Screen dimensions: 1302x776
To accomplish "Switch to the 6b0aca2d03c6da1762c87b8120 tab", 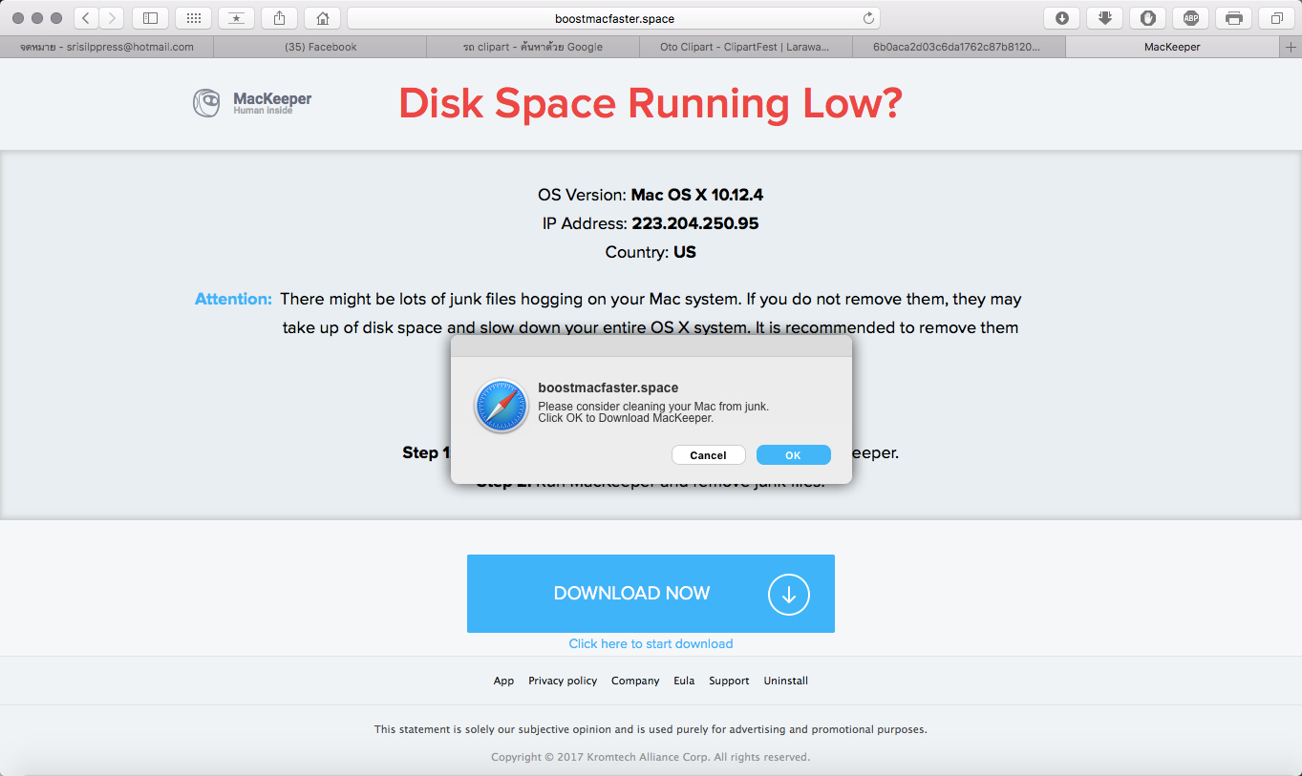I will 959,47.
